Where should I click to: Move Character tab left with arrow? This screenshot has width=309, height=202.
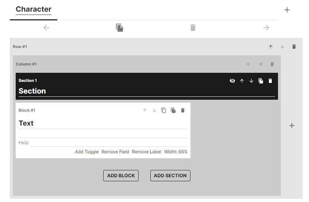46,28
